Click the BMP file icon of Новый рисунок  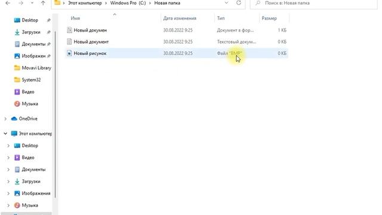(x=69, y=53)
